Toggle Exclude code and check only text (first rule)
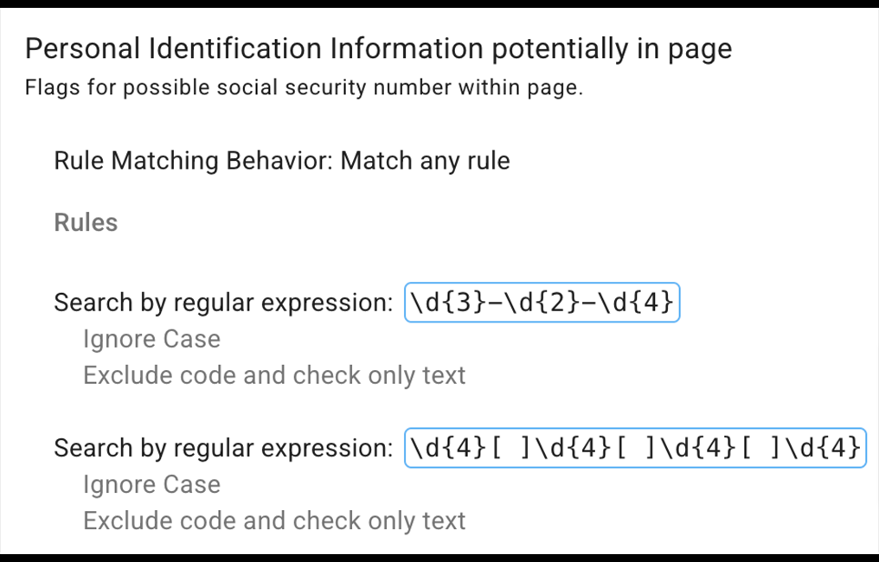This screenshot has height=562, width=879. (x=274, y=375)
